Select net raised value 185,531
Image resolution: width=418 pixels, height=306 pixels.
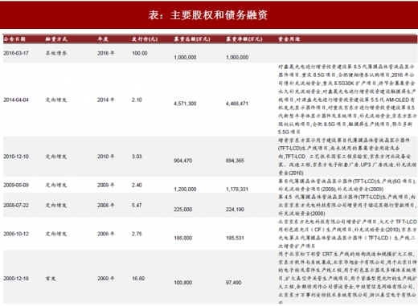(235, 238)
